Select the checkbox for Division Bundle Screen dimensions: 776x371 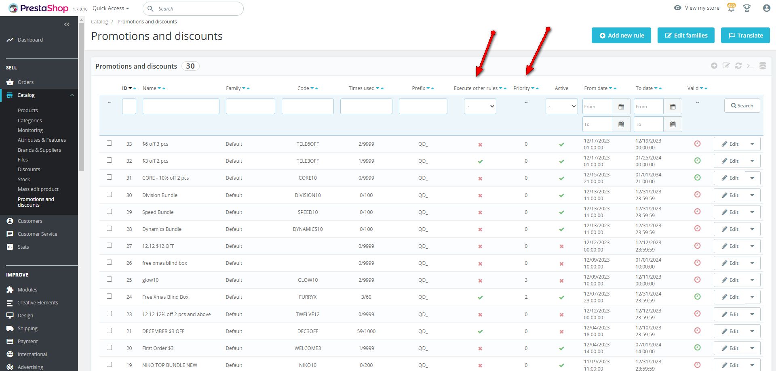[x=109, y=195]
